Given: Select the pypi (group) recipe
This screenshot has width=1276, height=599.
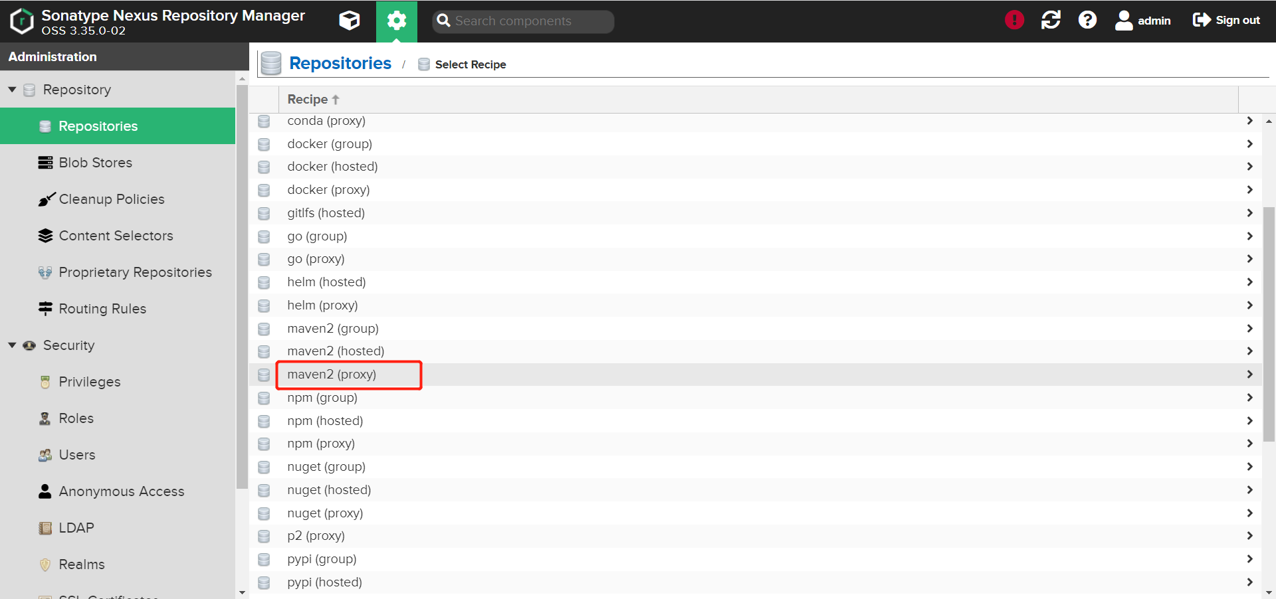Looking at the screenshot, I should [x=757, y=559].
